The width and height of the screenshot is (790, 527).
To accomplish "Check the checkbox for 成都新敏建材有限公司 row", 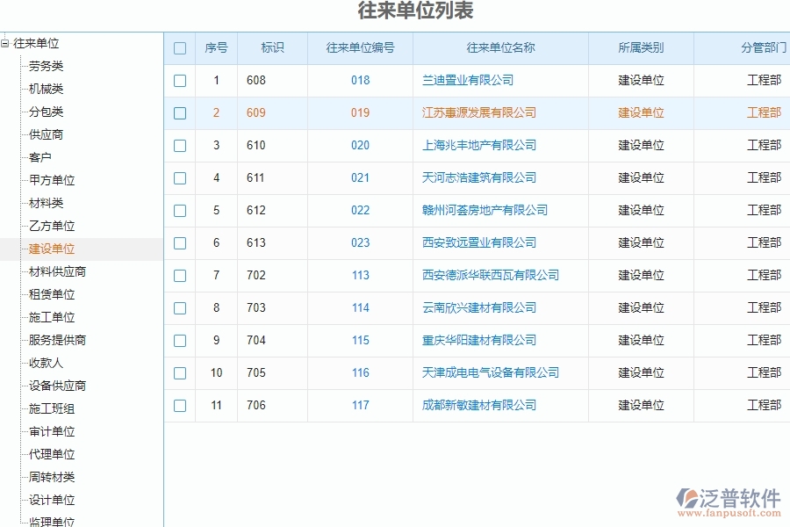I will pyautogui.click(x=180, y=405).
